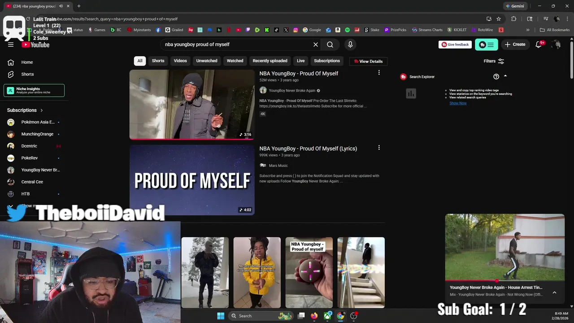Open the account avatar menu
Screen dimensions: 574x323
[557, 44]
